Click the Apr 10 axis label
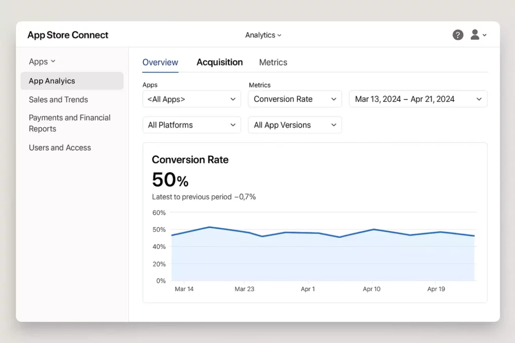This screenshot has width=515, height=343. point(372,289)
